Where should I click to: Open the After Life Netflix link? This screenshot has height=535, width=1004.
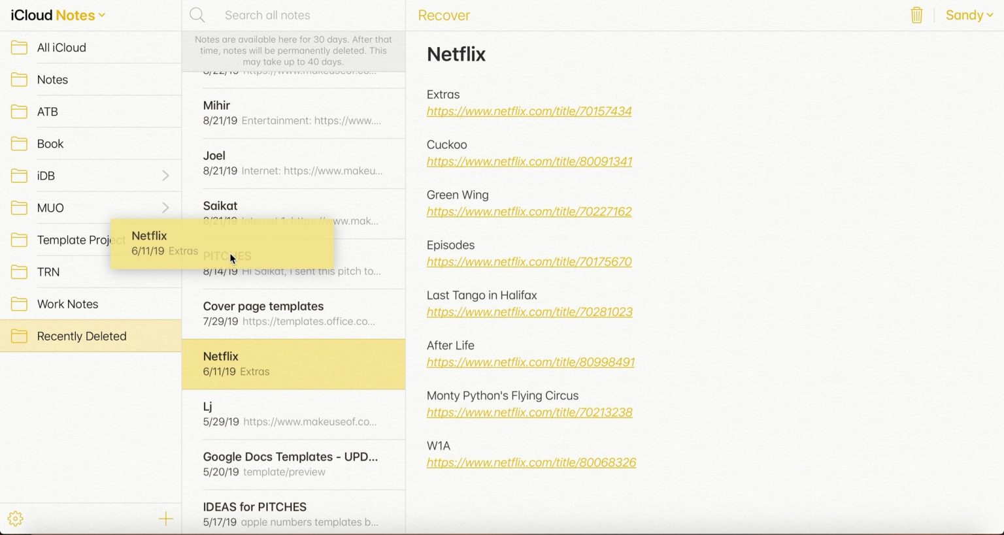click(x=530, y=362)
